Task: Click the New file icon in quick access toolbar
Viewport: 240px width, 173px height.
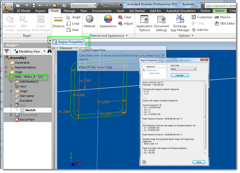Action: tap(18, 5)
